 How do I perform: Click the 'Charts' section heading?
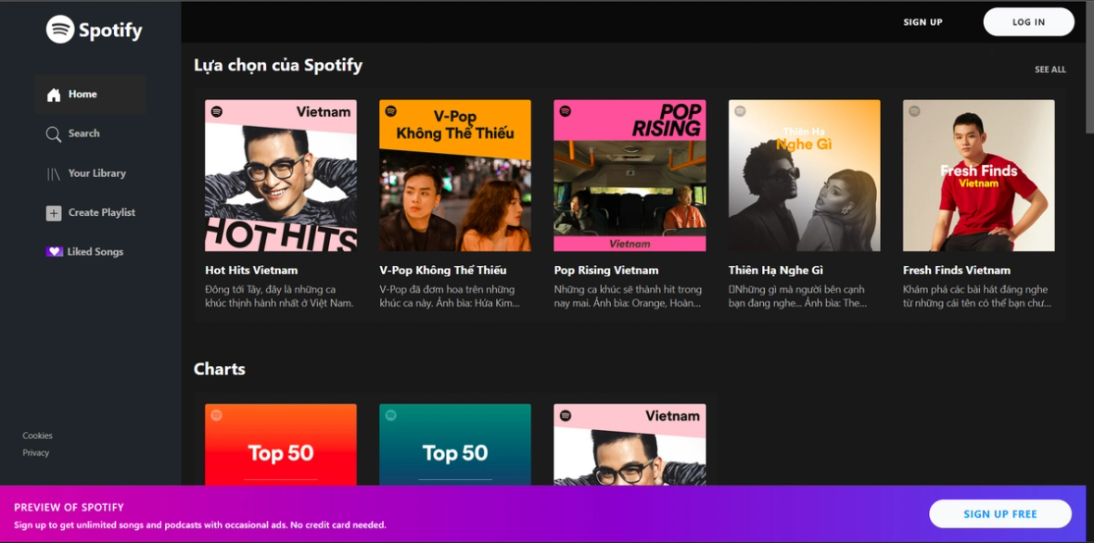(219, 369)
